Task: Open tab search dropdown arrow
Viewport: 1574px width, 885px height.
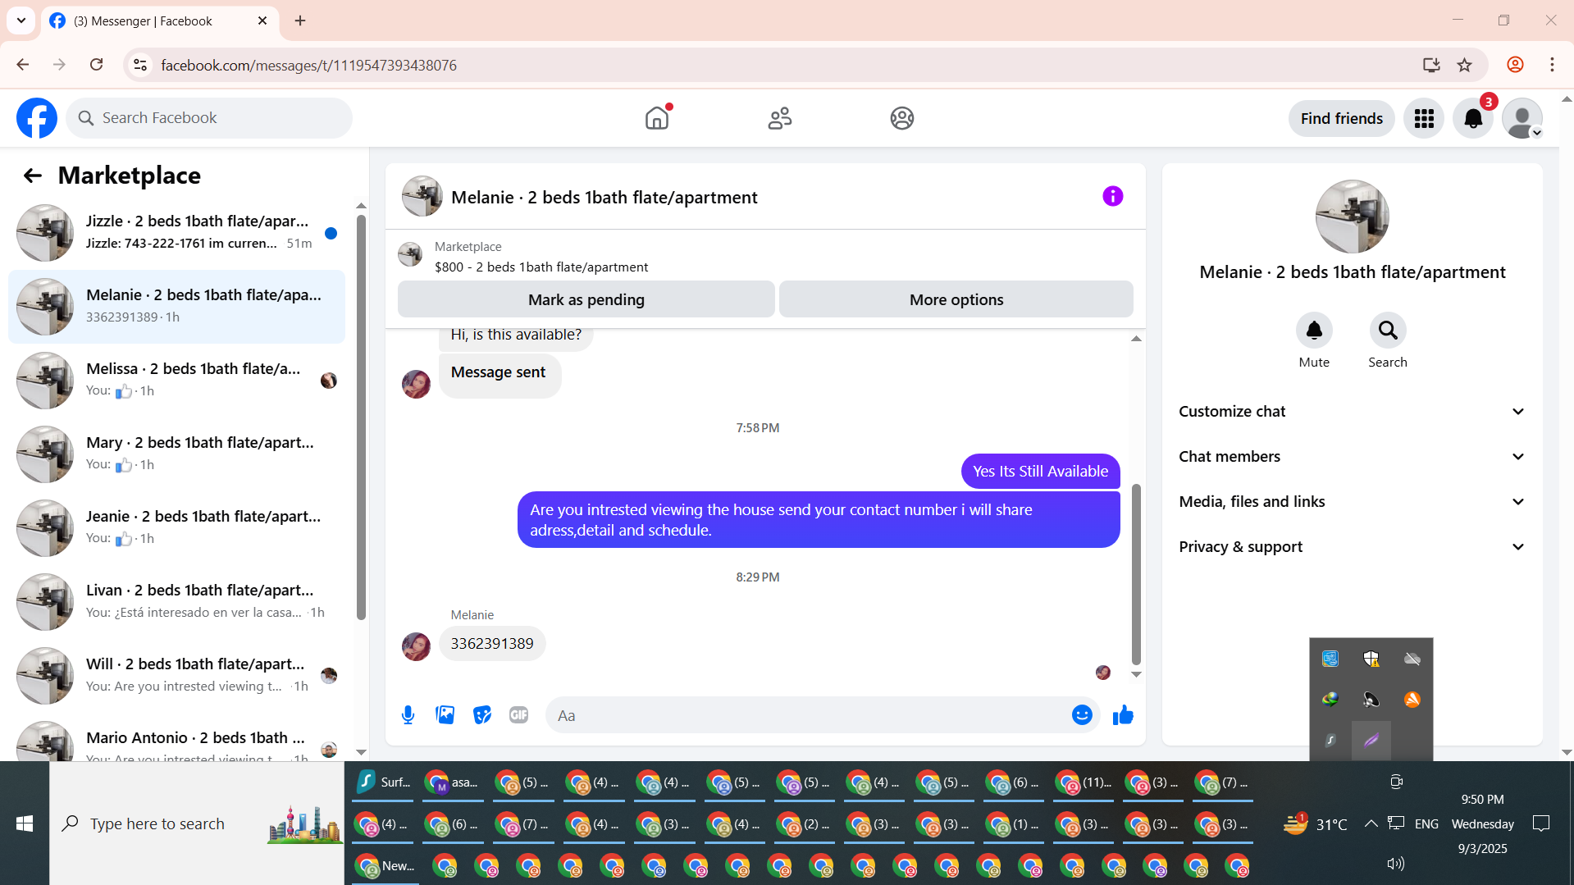Action: [21, 21]
